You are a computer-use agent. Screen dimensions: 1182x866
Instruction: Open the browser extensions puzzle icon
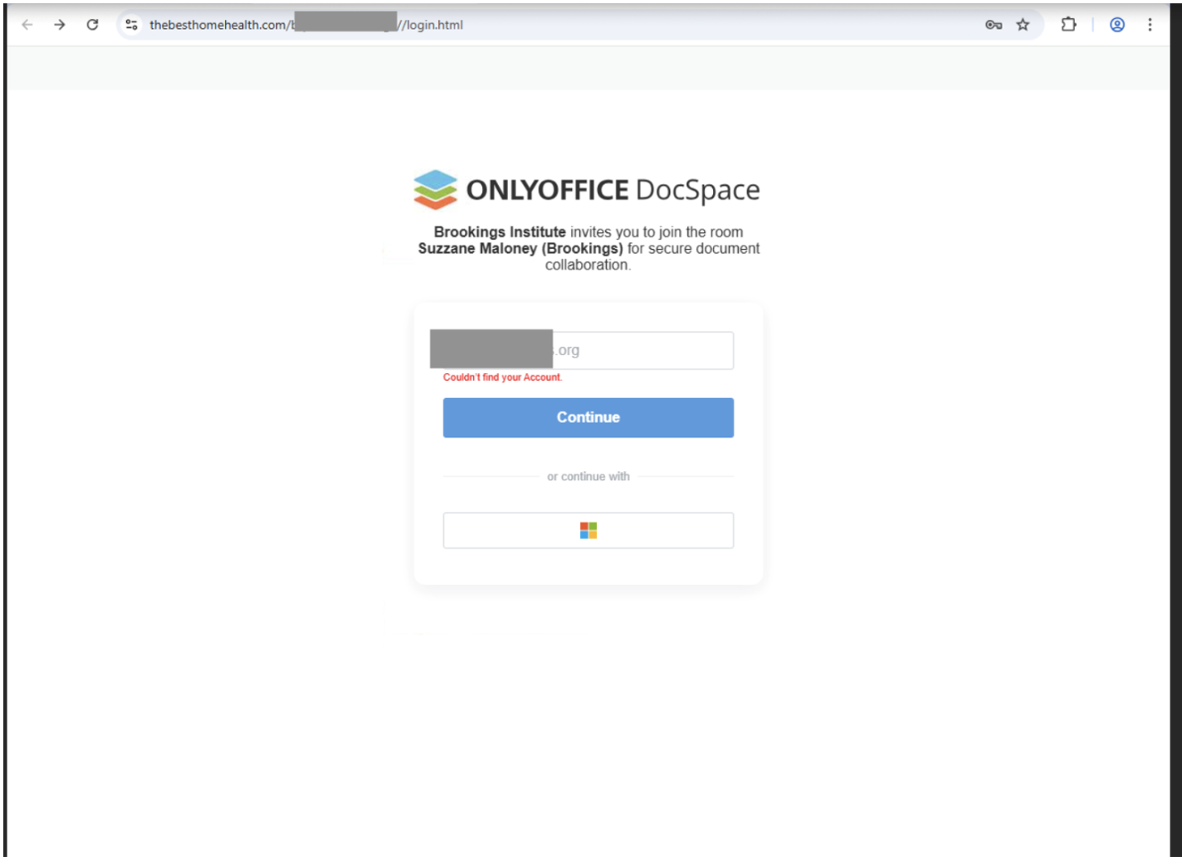pyautogui.click(x=1068, y=25)
